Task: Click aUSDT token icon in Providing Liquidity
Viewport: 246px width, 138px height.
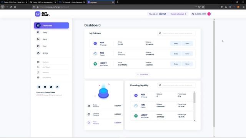Action: tap(136, 116)
